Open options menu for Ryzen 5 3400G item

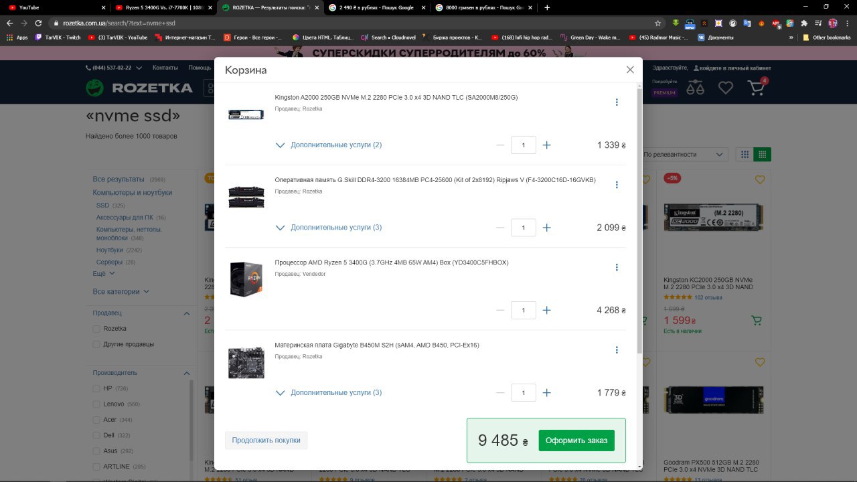(x=617, y=268)
